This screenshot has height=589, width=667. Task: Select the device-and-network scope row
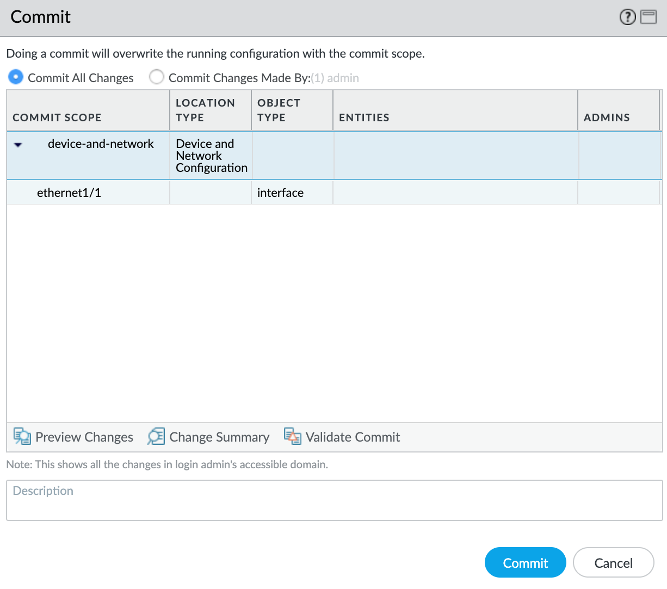coord(101,144)
